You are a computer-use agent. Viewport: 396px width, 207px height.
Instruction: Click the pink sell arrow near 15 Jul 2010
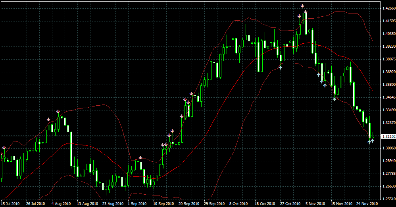point(4,148)
